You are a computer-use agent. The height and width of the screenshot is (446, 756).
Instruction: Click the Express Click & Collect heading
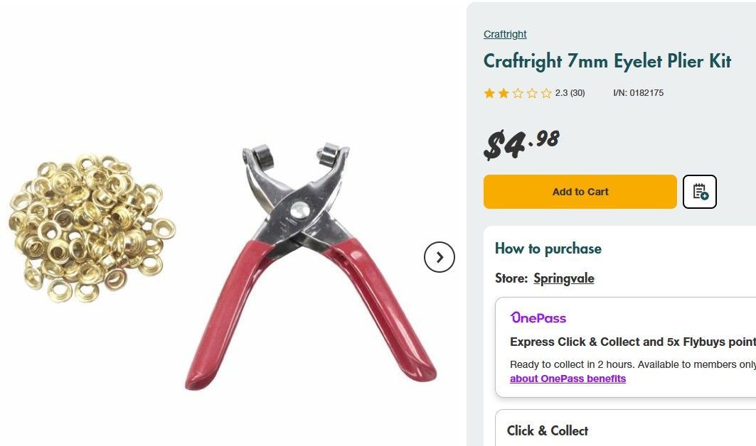[632, 342]
